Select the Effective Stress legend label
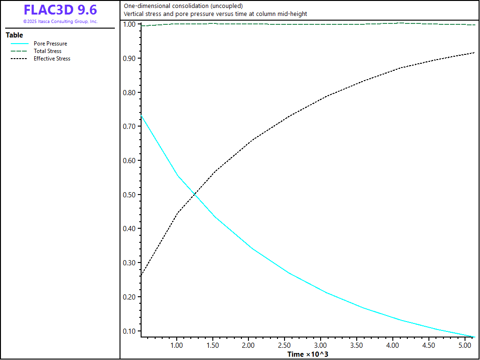The height and width of the screenshot is (360, 480). click(52, 59)
